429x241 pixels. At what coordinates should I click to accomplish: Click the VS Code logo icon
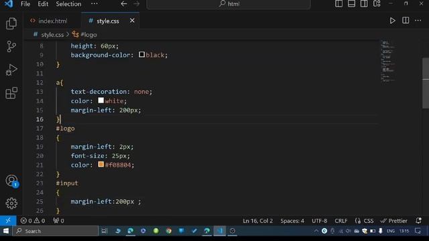pos(9,4)
